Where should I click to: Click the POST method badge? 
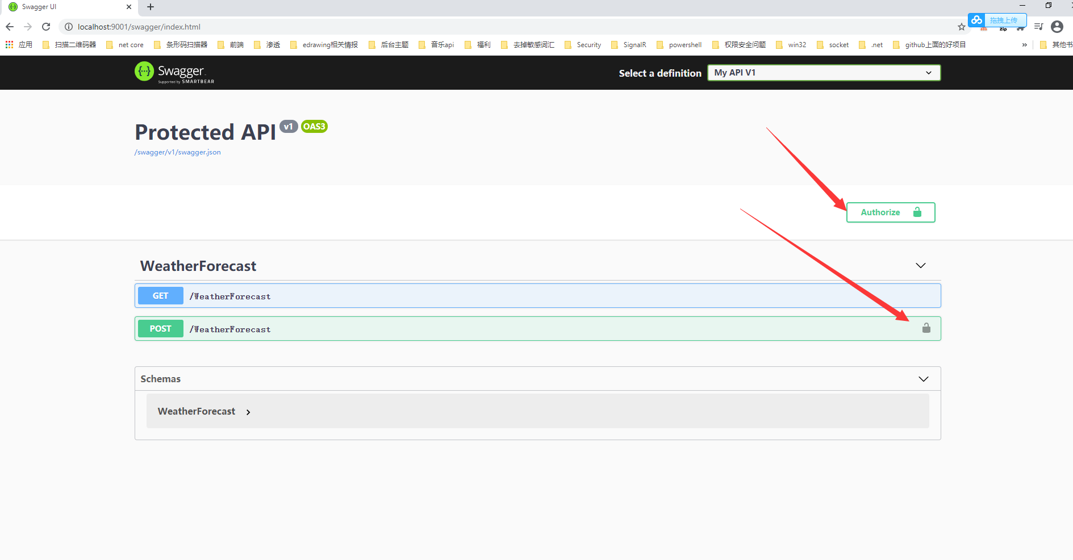coord(160,329)
